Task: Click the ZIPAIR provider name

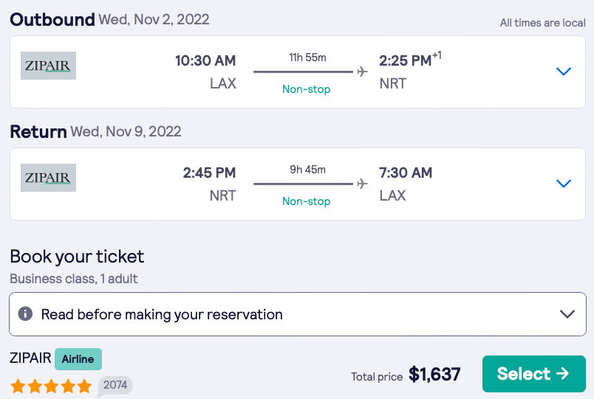Action: coord(30,358)
